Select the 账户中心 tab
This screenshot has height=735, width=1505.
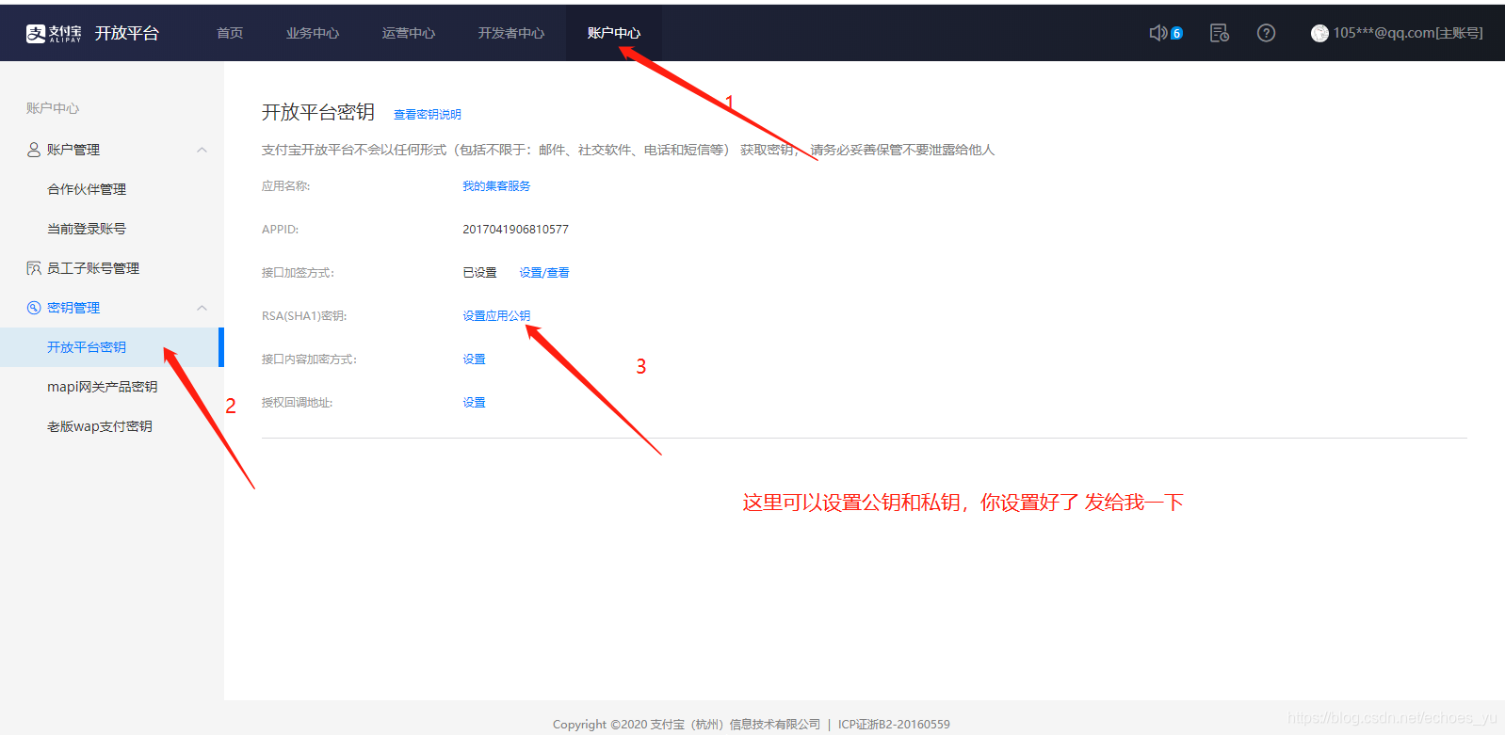click(x=614, y=33)
